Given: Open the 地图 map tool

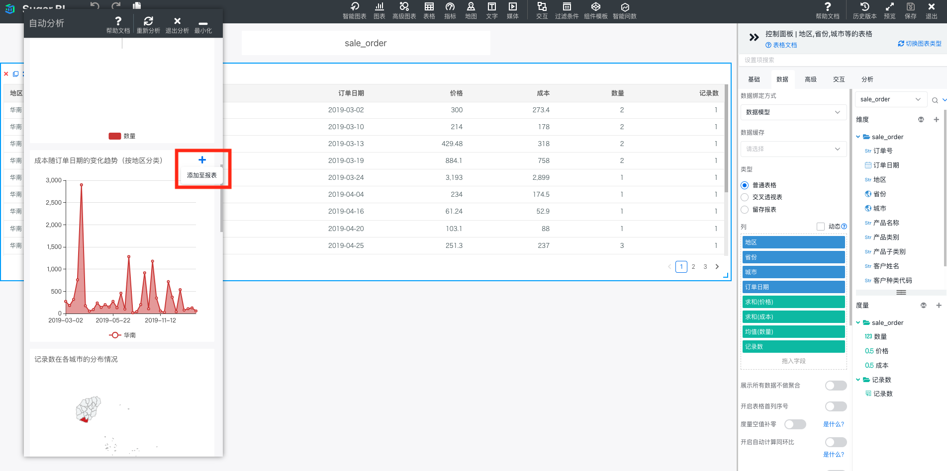Looking at the screenshot, I should tap(471, 10).
